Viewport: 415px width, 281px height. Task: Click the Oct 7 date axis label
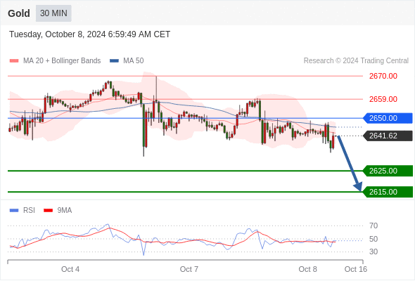pos(189,269)
